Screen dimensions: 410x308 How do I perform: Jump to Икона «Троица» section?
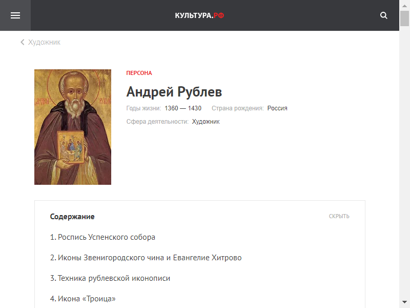tap(83, 299)
